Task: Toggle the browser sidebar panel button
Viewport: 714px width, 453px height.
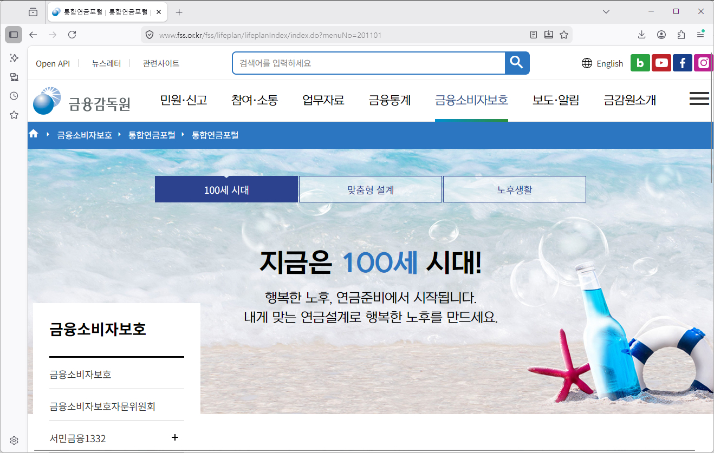Action: pos(14,35)
